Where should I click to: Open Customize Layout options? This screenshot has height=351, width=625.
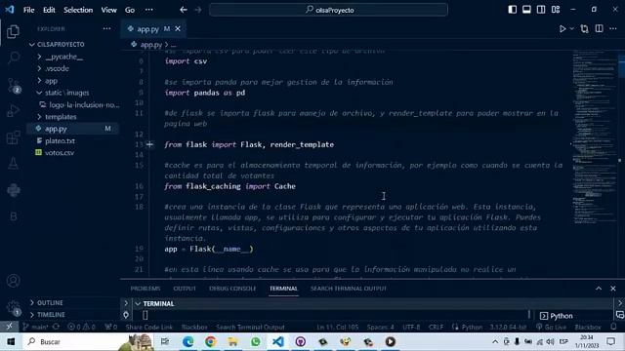click(556, 10)
